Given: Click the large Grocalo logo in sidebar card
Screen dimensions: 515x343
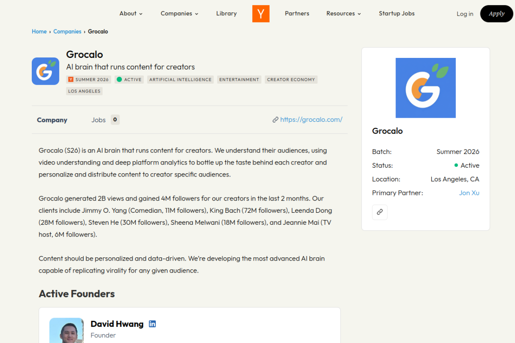Looking at the screenshot, I should pos(426,88).
